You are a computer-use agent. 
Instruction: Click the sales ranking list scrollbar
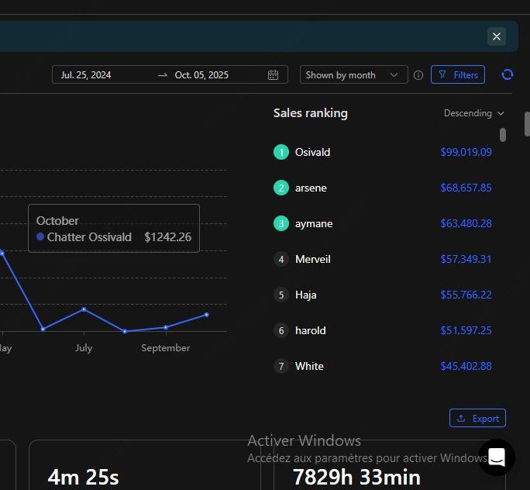(x=503, y=135)
